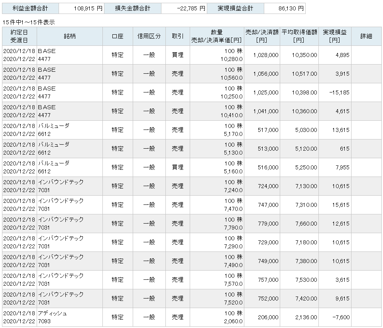Click the average cost 2,136.00 cell
The width and height of the screenshot is (383, 328).
[299, 317]
